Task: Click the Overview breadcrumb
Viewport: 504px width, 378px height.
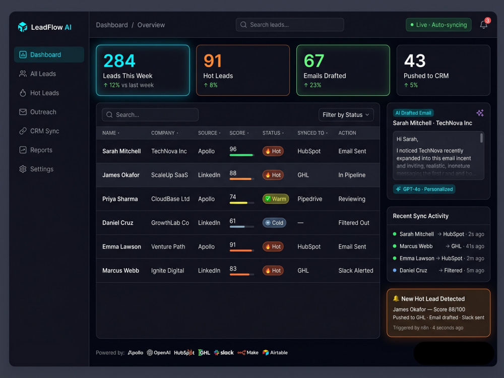Action: click(x=151, y=25)
